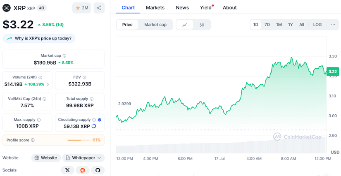Click the 17 Jul date axis label
Screen dimensions: 341x176
219,159
